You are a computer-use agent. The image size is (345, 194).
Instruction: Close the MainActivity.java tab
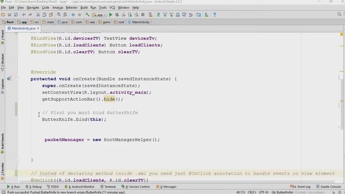pyautogui.click(x=38, y=29)
